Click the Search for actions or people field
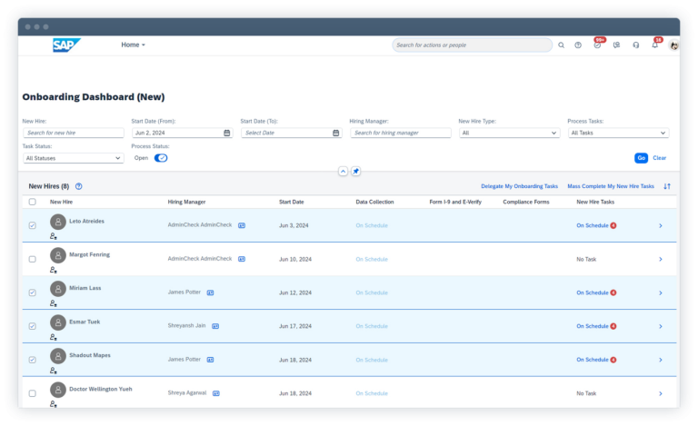698x426 pixels. pos(473,45)
